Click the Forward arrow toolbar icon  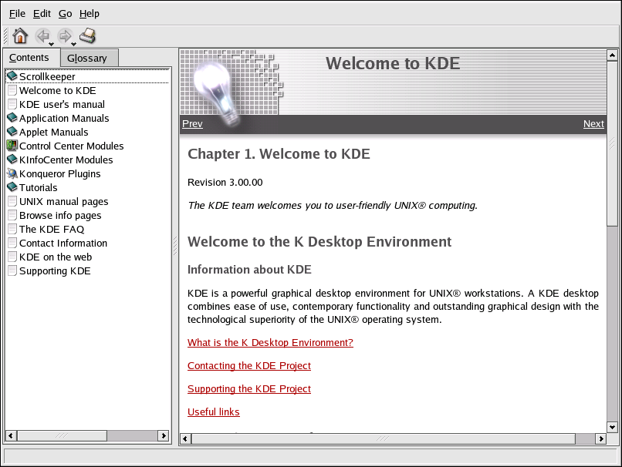pos(65,35)
